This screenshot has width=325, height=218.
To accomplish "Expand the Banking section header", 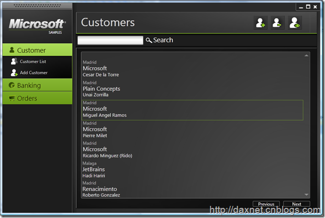I will tap(37, 86).
